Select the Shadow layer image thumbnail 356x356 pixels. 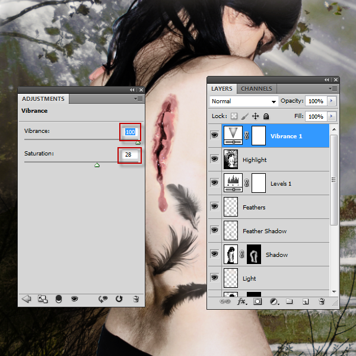[231, 254]
